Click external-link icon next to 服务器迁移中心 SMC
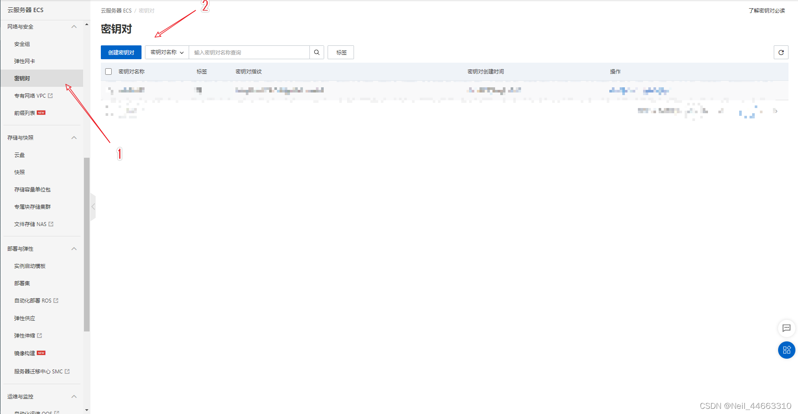The image size is (798, 414). click(67, 372)
